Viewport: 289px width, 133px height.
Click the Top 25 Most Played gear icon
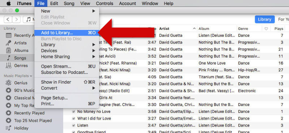(8, 120)
